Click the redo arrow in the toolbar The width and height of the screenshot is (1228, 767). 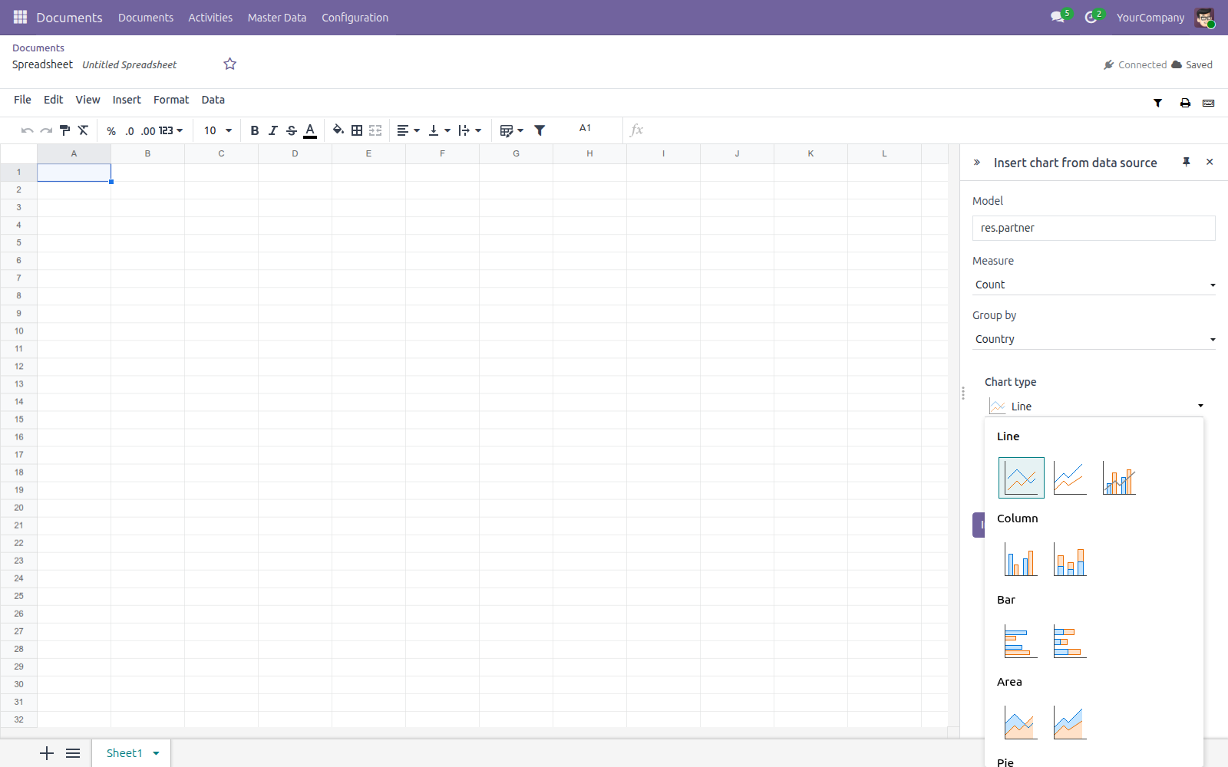[x=46, y=130]
